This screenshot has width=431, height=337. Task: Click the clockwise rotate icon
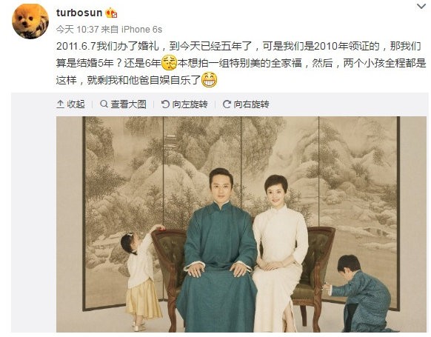pyautogui.click(x=227, y=104)
